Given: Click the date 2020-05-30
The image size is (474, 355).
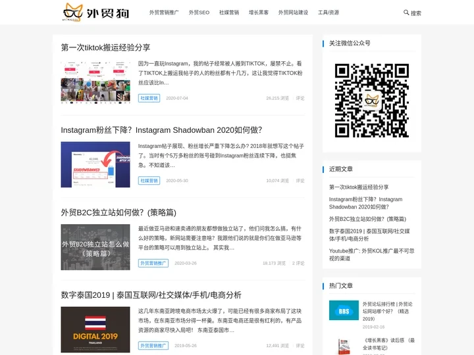Looking at the screenshot, I should pos(177,181).
